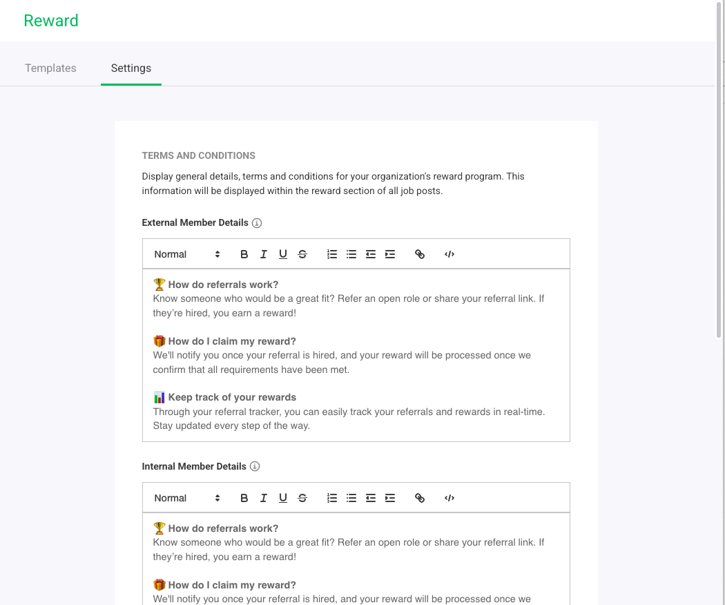Click inside External Member Details text area
The image size is (725, 605).
tap(356, 355)
